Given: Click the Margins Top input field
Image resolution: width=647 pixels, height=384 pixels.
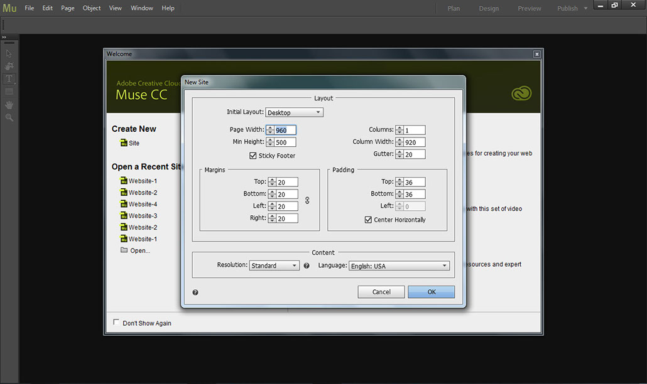Looking at the screenshot, I should (287, 182).
